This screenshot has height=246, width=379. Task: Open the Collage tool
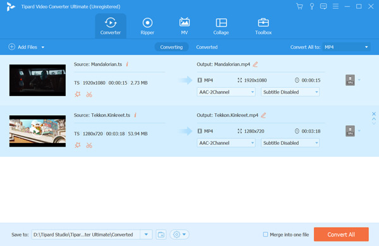221,27
